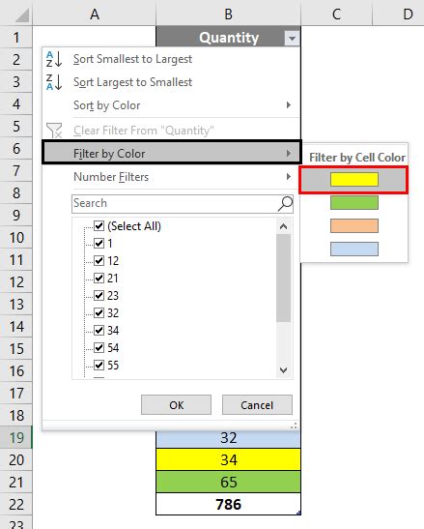Expand the Sort by Color submenu arrow

pos(289,104)
